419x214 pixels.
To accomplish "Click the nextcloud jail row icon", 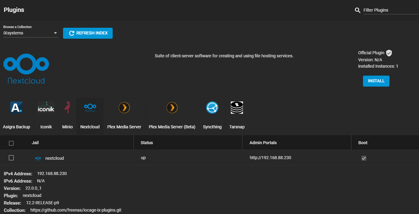I will (38, 158).
